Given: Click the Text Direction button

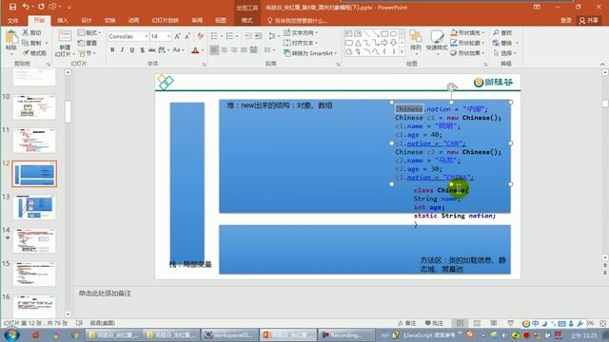Looking at the screenshot, I should pos(301,32).
